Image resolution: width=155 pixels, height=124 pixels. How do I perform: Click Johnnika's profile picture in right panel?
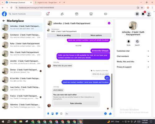click(x=133, y=25)
